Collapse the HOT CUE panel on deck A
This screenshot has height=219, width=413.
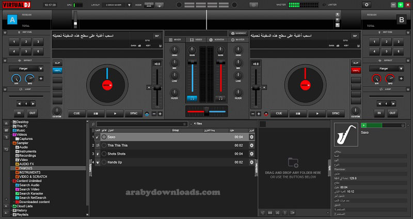[x=5, y=32]
